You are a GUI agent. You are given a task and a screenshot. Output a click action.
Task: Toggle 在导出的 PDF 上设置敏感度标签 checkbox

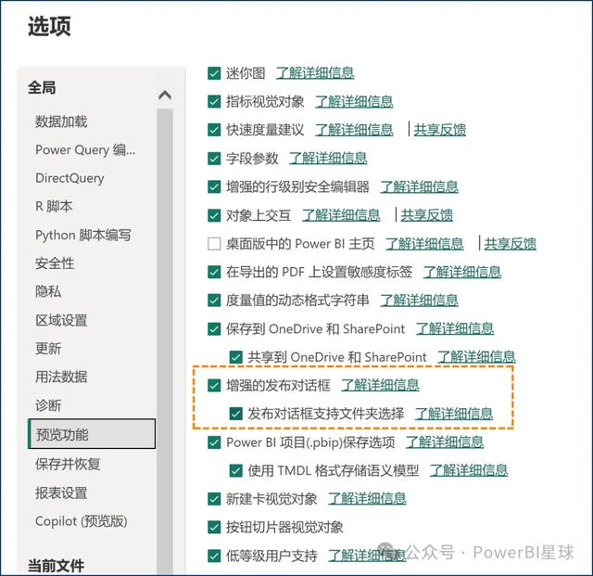coord(214,272)
